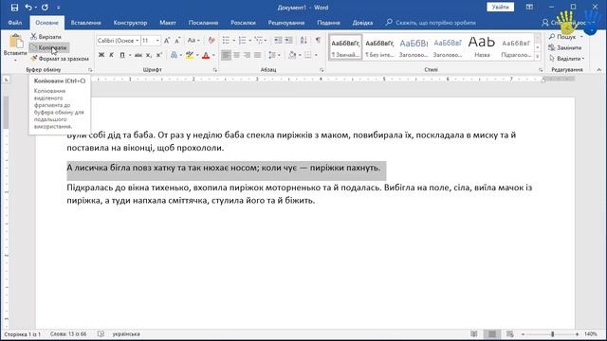Viewport: 607px width, 341px height.
Task: Toggle show paragraph marks (¶)
Action: (318, 41)
